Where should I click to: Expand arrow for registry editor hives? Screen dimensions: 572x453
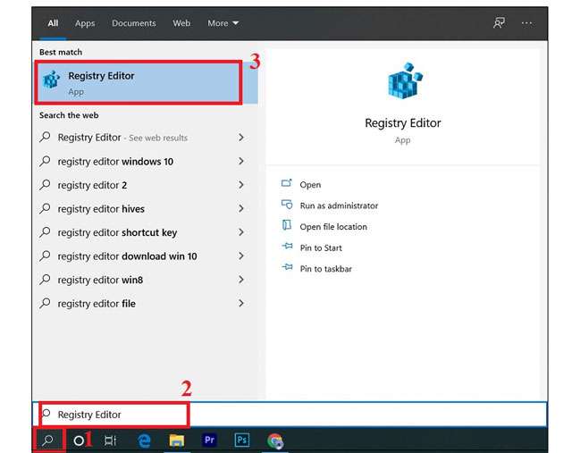pyautogui.click(x=241, y=209)
